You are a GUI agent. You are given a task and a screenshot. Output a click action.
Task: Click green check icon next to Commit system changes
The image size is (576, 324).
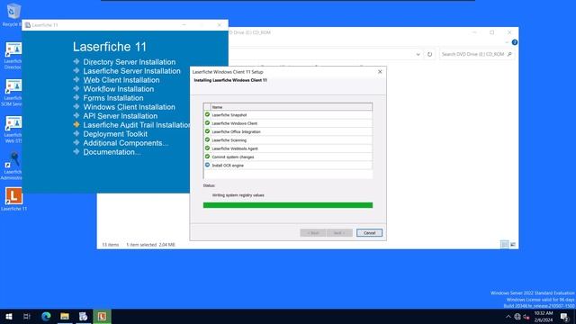click(x=207, y=157)
